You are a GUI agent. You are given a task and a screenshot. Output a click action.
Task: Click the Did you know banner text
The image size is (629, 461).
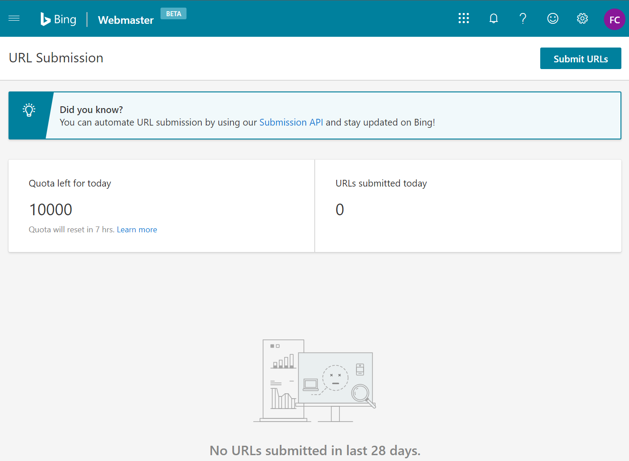coord(91,109)
